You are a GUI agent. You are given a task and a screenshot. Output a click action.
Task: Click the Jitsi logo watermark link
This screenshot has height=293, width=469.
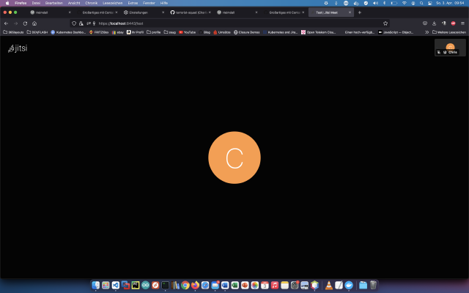pos(18,48)
